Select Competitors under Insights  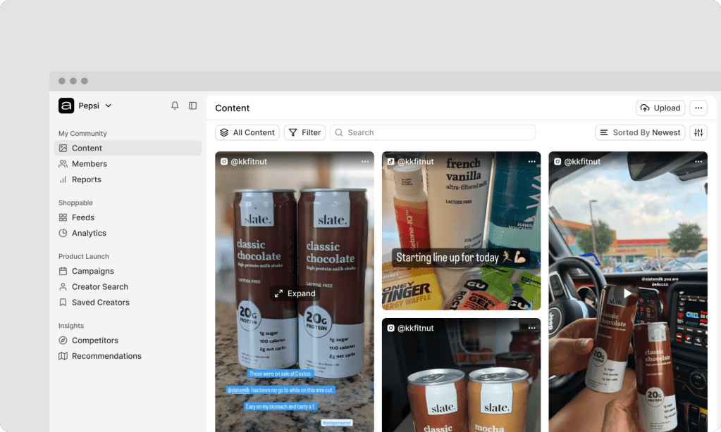click(x=94, y=341)
